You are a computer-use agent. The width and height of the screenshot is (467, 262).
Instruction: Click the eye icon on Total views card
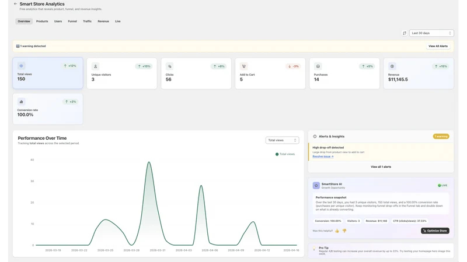pos(21,66)
